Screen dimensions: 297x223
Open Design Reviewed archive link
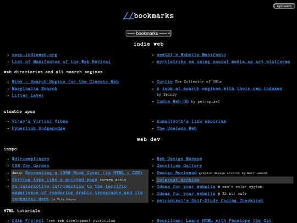click(177, 173)
